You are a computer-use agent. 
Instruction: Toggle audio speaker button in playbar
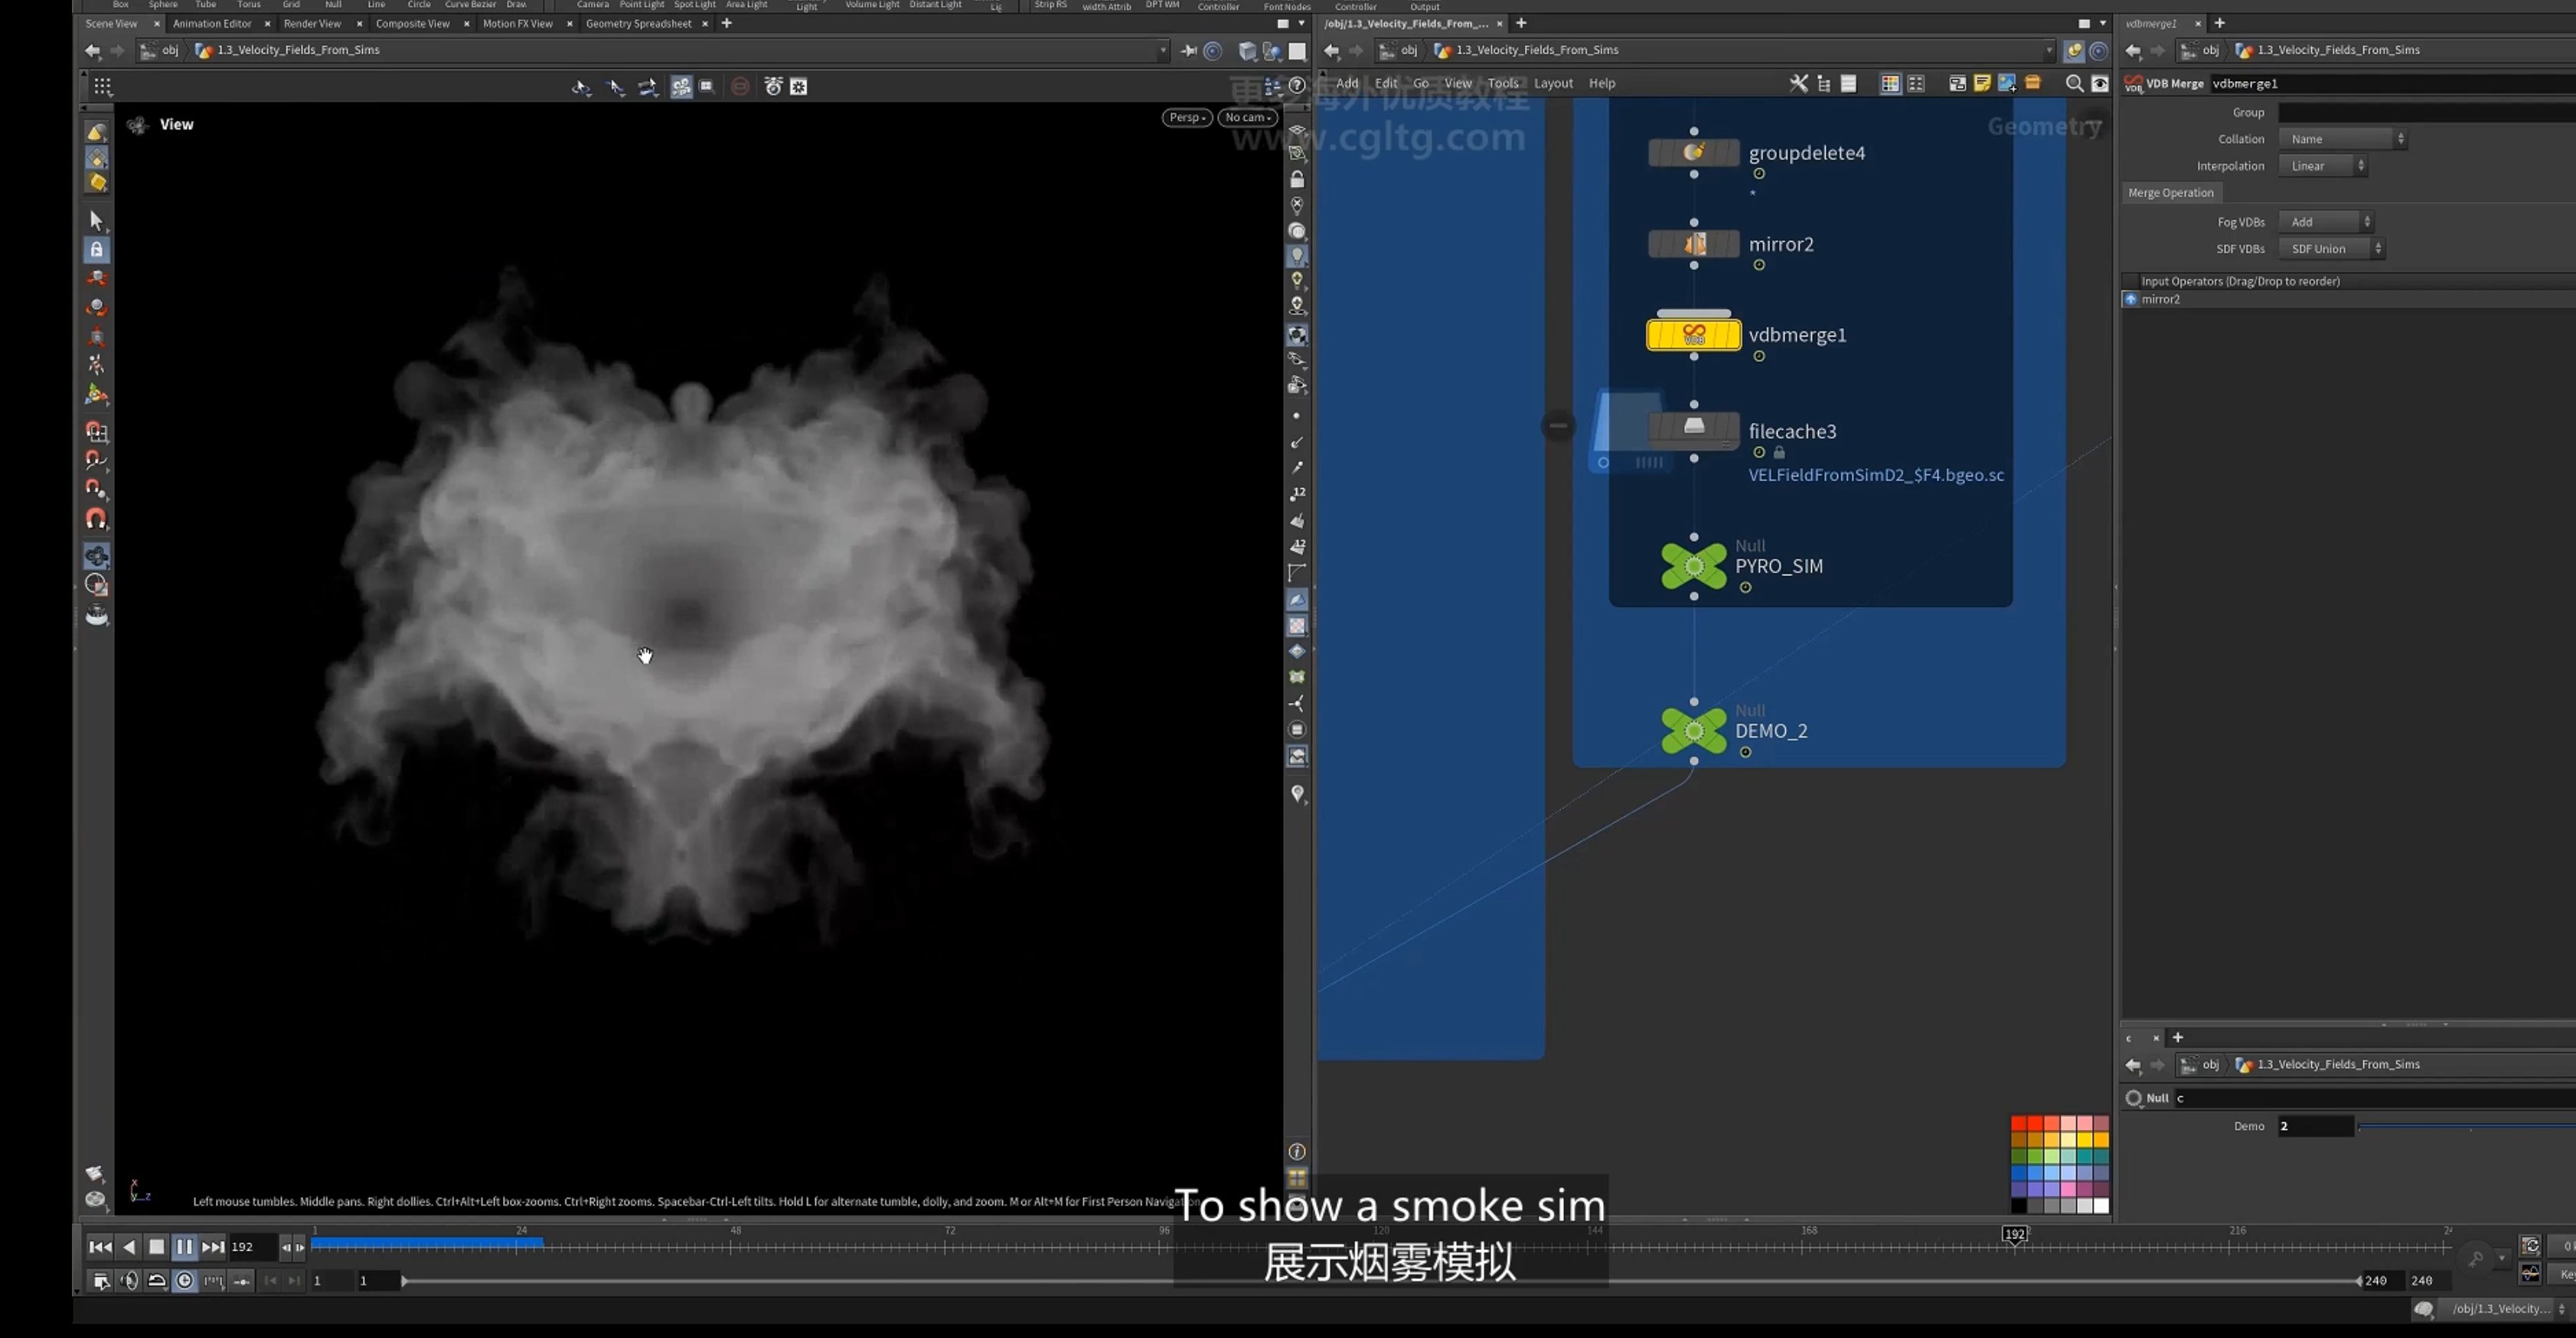pyautogui.click(x=129, y=1281)
